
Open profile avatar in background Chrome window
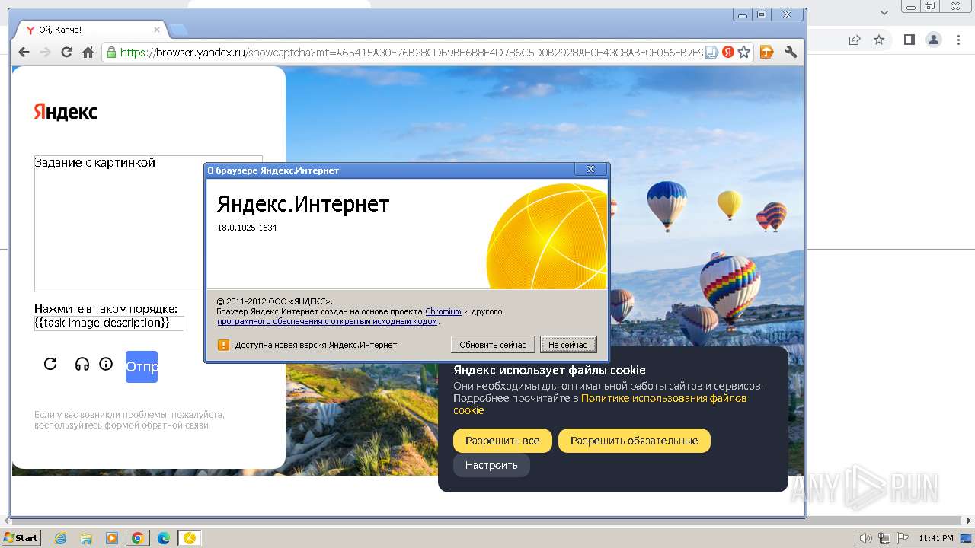(x=933, y=40)
